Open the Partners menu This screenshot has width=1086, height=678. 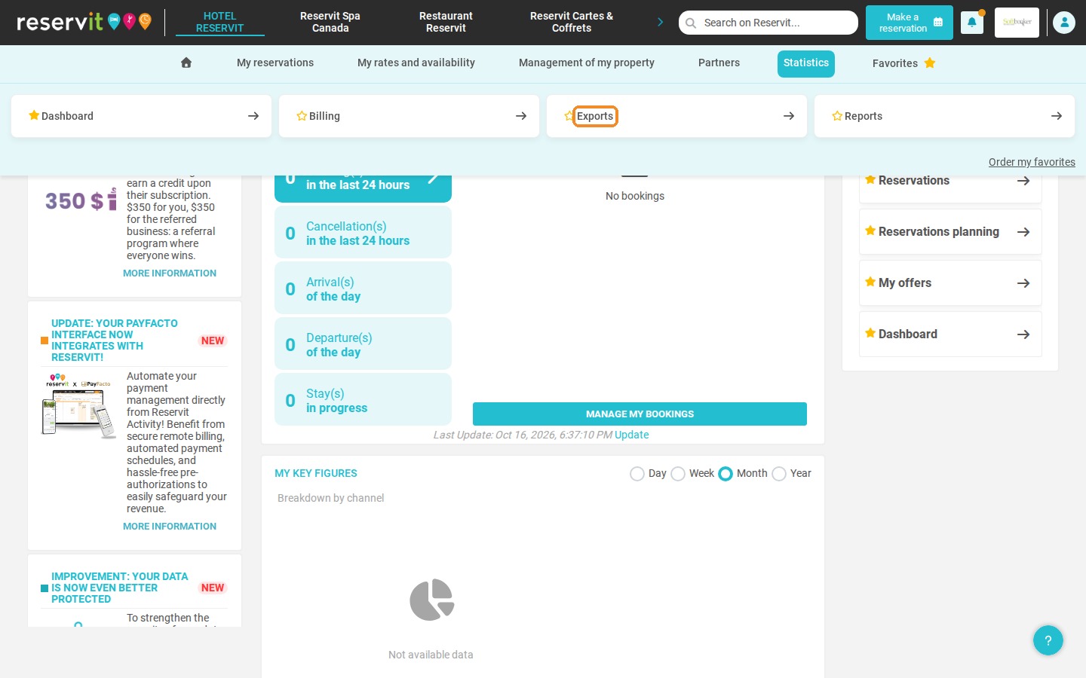click(x=719, y=63)
